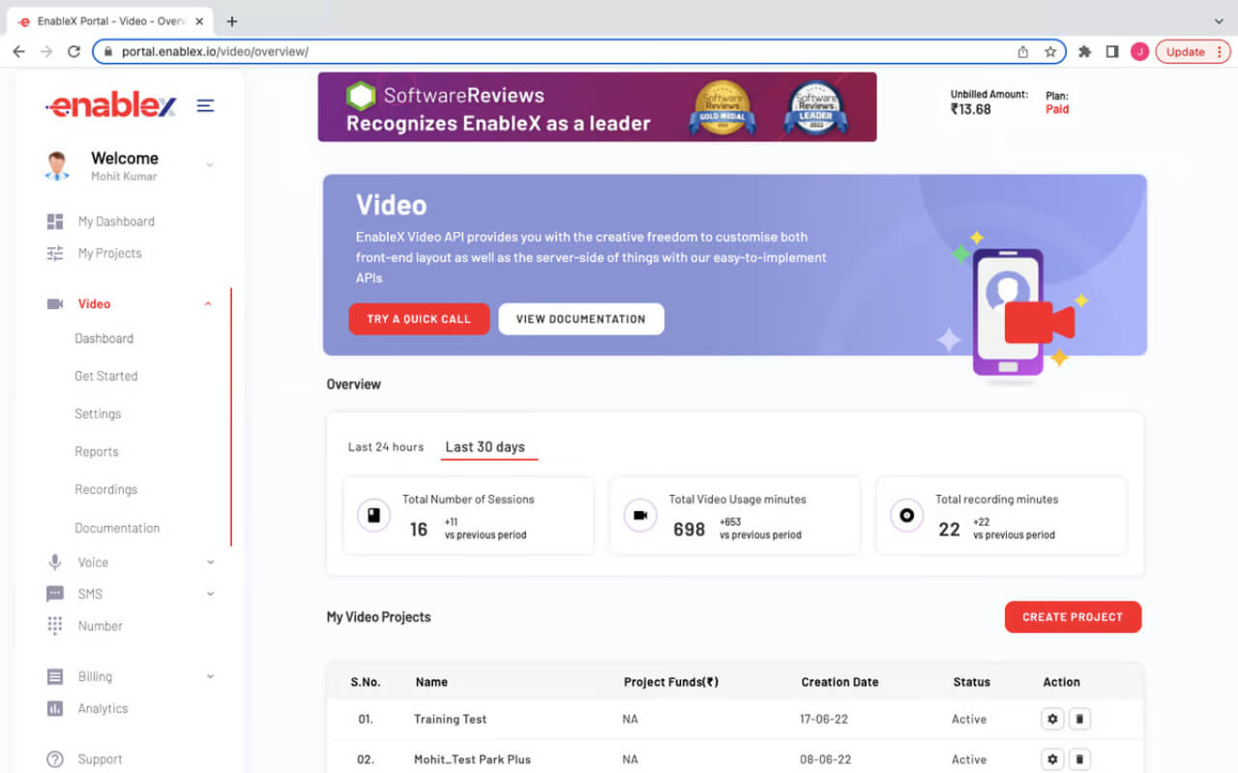Image resolution: width=1238 pixels, height=773 pixels.
Task: Go back using the browser back arrow
Action: pos(19,51)
